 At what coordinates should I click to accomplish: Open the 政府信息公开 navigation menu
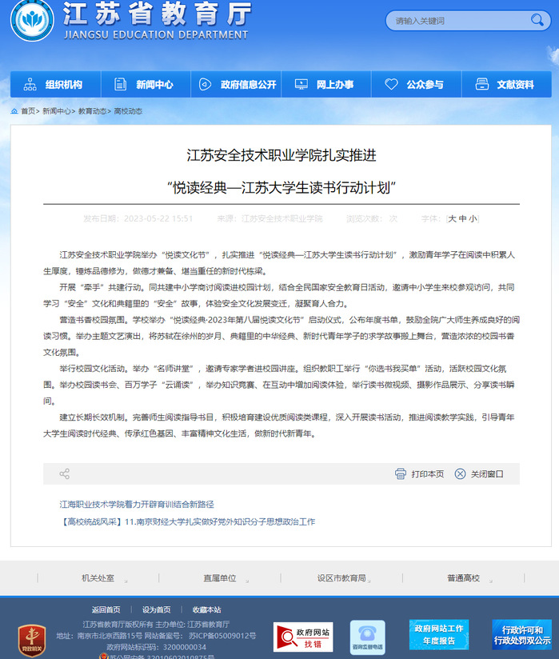click(x=238, y=85)
